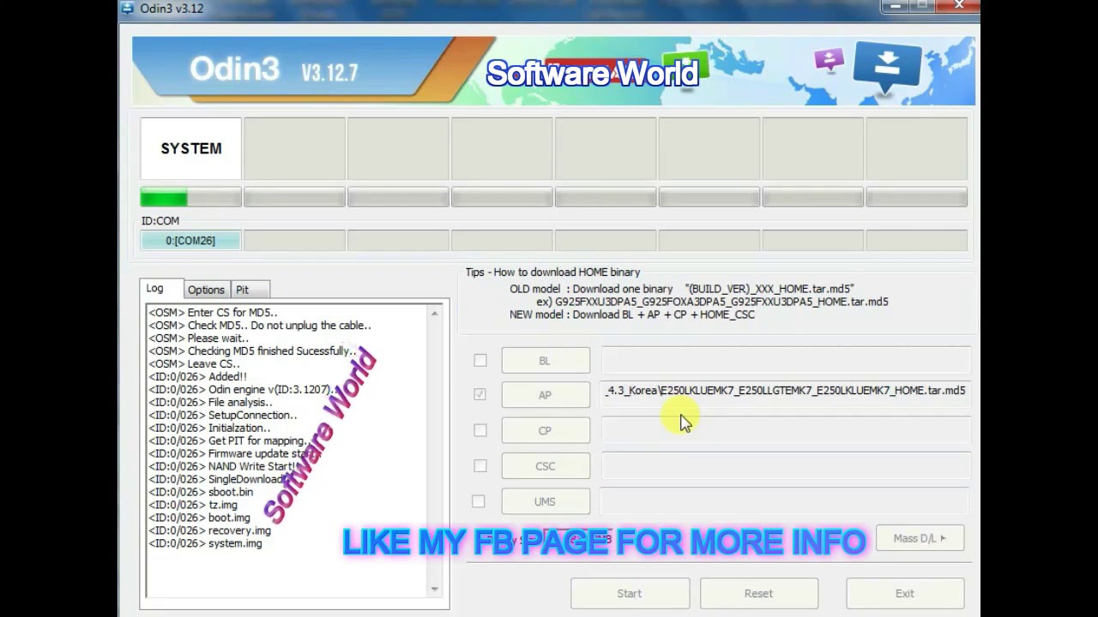
Task: Switch to the Pit tab
Action: click(x=249, y=290)
